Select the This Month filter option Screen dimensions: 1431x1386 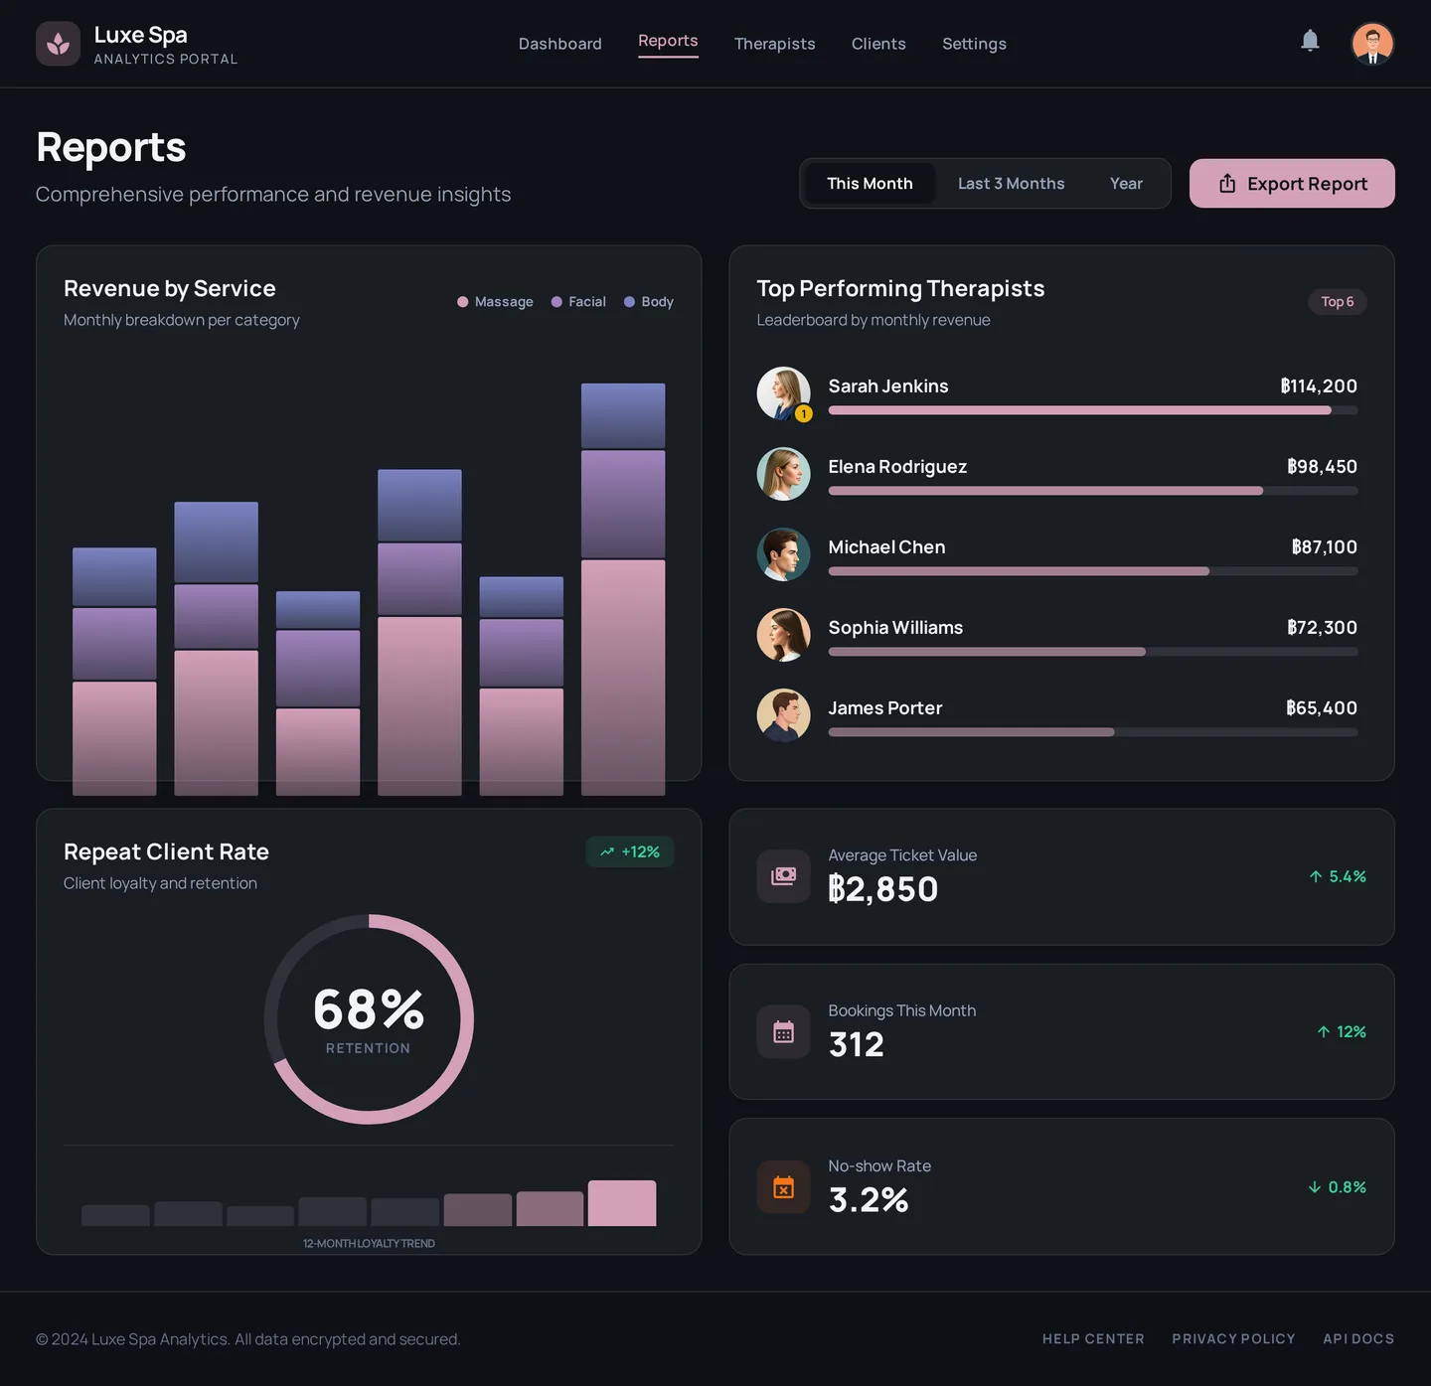point(870,183)
